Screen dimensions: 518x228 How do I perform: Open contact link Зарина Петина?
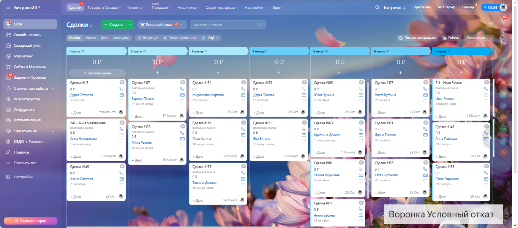coord(143,99)
